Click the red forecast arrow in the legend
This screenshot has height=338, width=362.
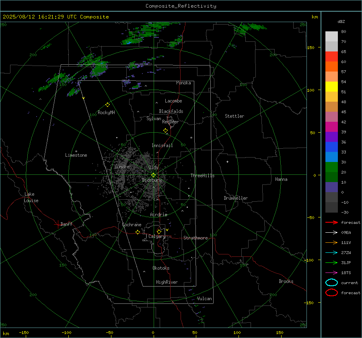coord(331,222)
